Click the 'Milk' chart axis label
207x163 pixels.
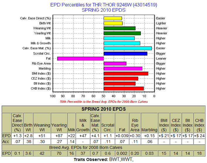tap(48, 38)
